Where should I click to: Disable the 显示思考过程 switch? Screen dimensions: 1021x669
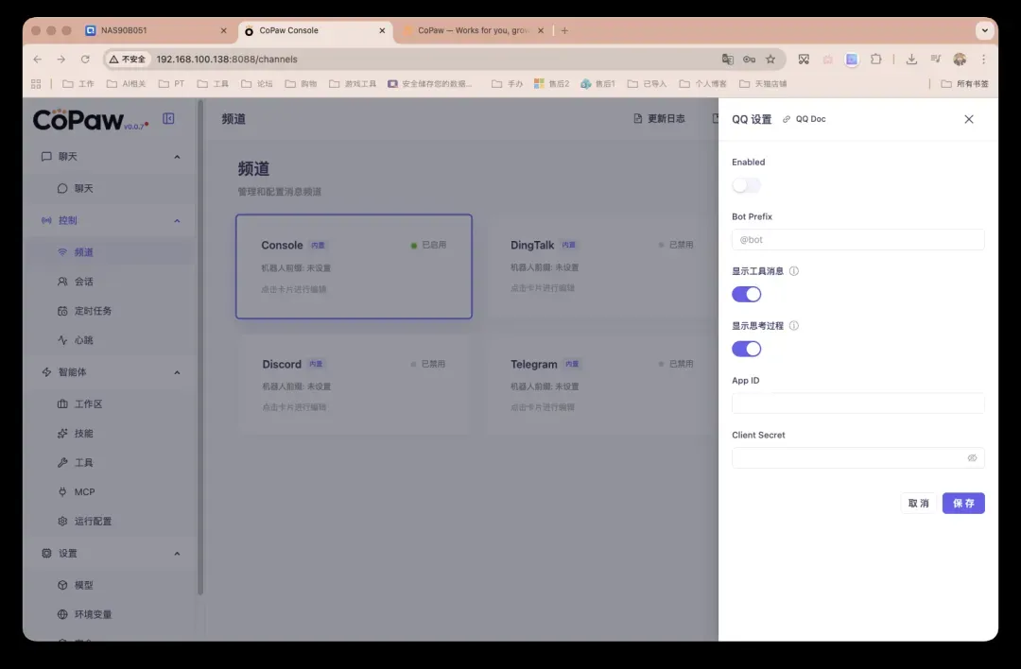(x=746, y=349)
